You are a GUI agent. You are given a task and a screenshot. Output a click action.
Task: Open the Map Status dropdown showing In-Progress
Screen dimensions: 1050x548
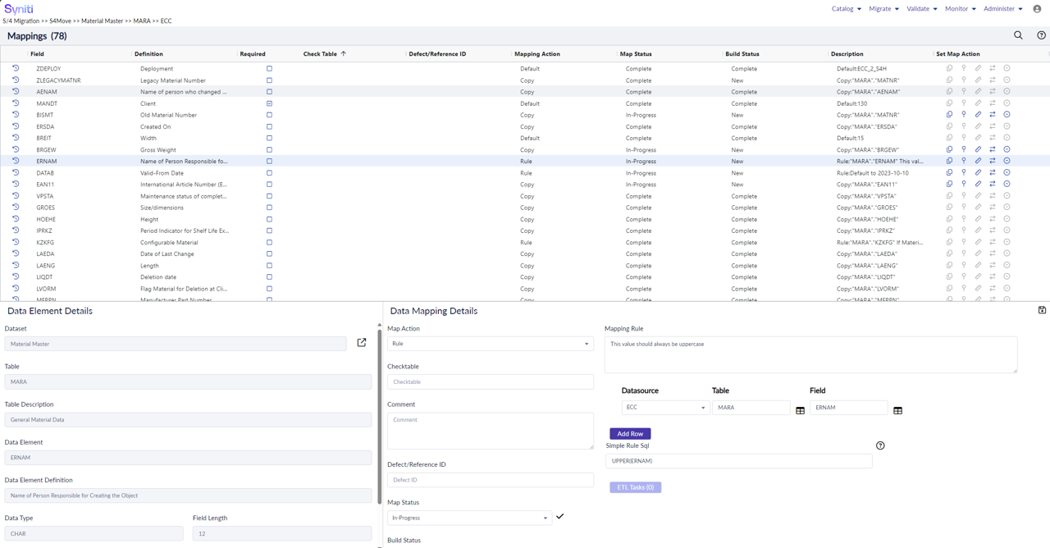coord(545,518)
